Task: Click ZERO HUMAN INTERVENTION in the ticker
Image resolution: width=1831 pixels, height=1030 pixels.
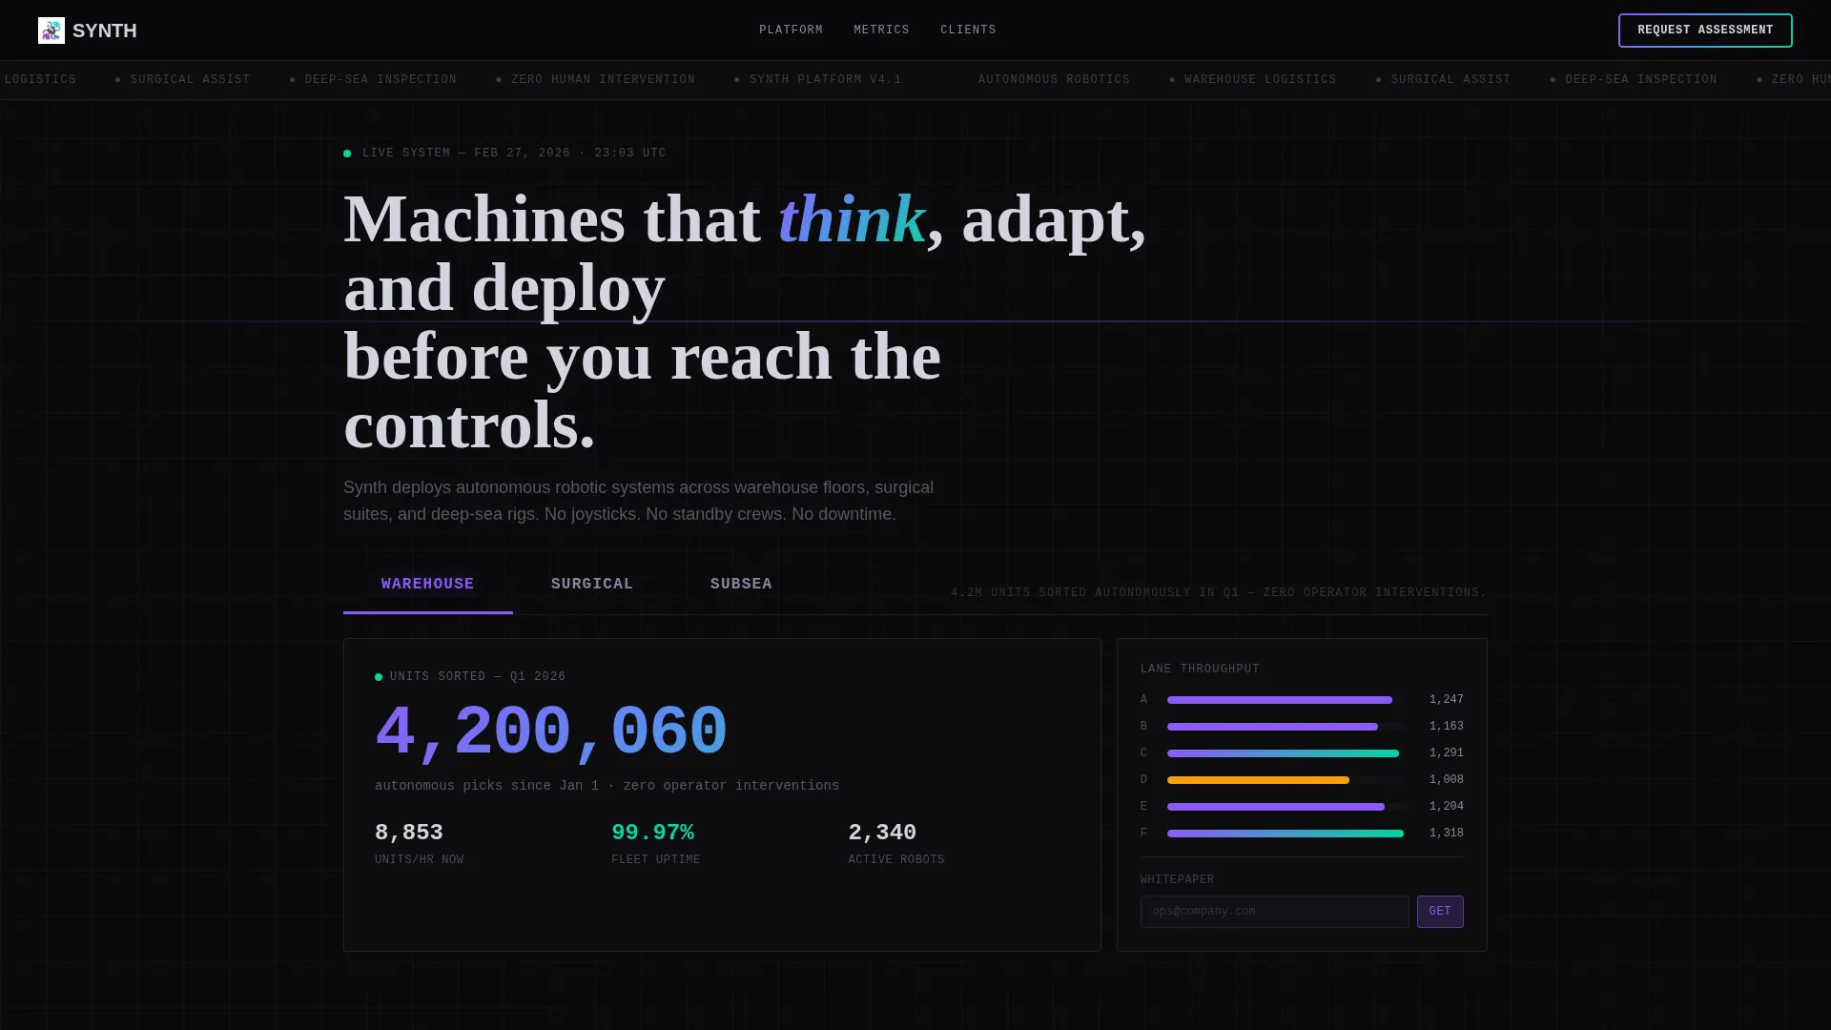Action: coord(603,80)
